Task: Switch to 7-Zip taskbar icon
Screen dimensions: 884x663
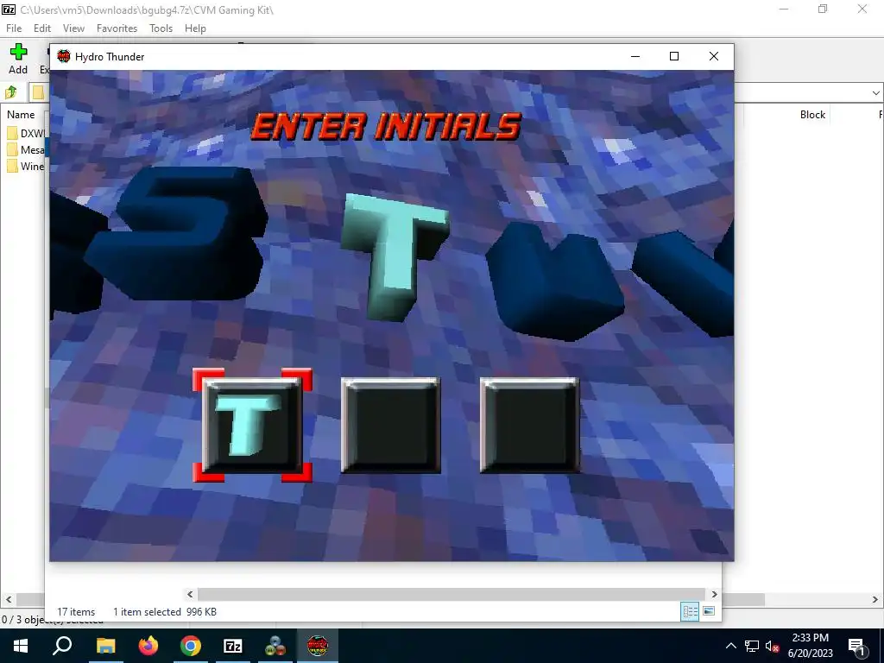Action: [233, 646]
